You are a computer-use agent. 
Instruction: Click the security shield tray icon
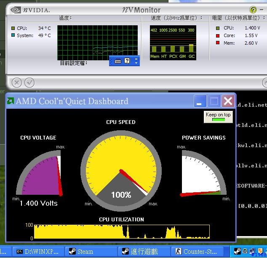[x=260, y=251]
